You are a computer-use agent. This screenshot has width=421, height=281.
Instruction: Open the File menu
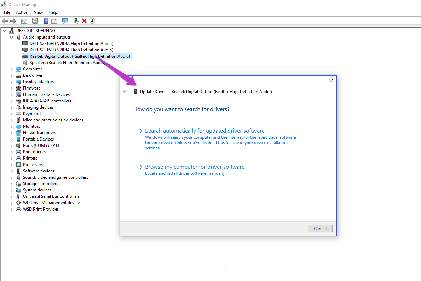[x=7, y=12]
